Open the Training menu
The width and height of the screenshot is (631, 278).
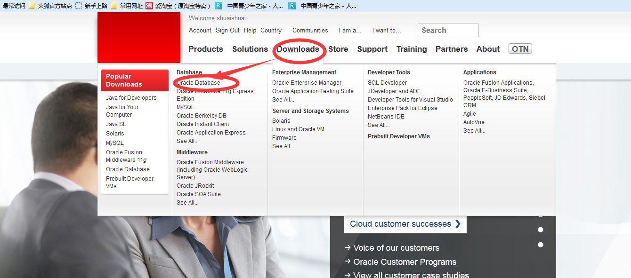point(412,49)
